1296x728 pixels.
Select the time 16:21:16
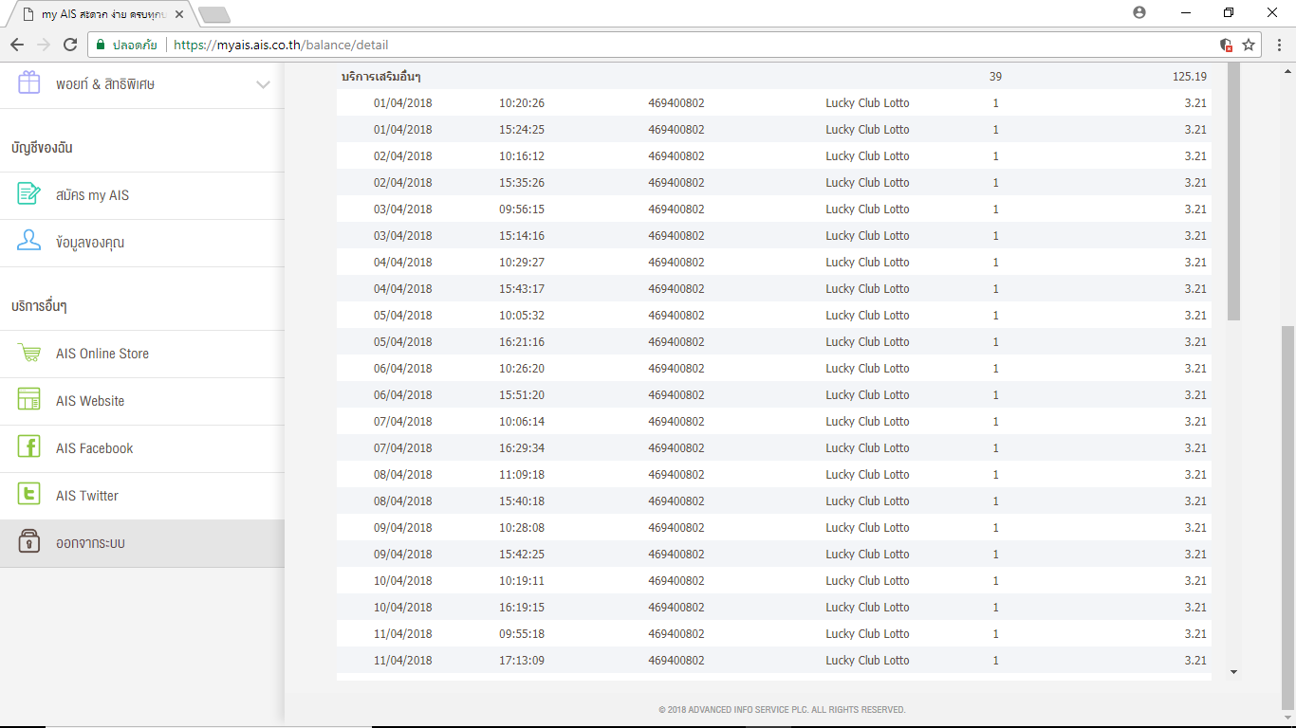pos(522,342)
